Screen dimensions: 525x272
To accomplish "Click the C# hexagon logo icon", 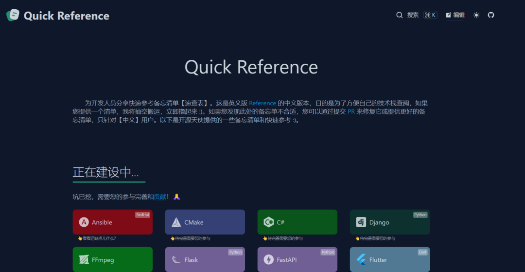I will coord(268,222).
